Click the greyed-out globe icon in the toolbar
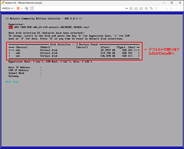 tap(166, 8)
